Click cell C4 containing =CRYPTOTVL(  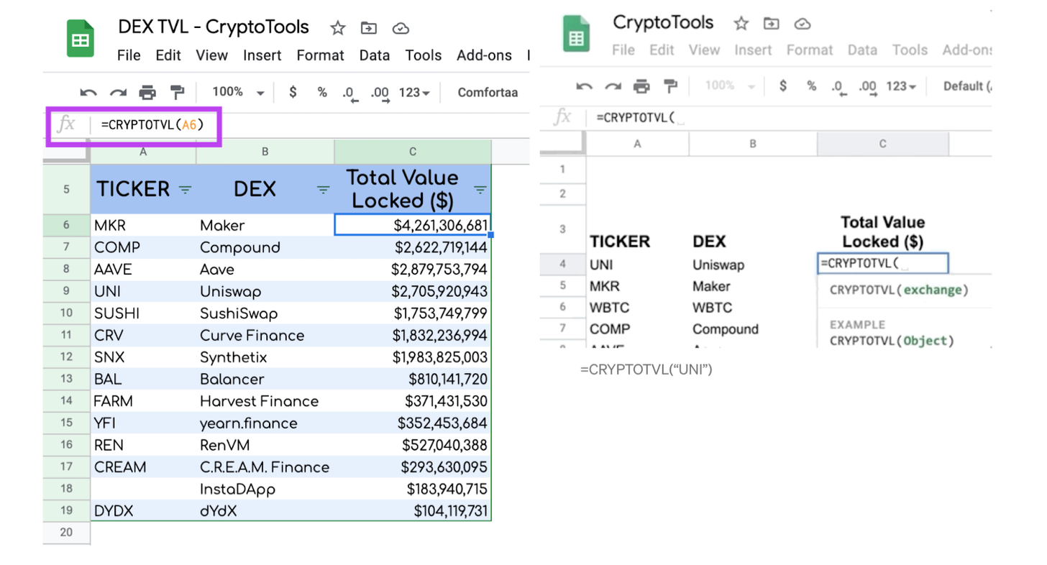(883, 264)
